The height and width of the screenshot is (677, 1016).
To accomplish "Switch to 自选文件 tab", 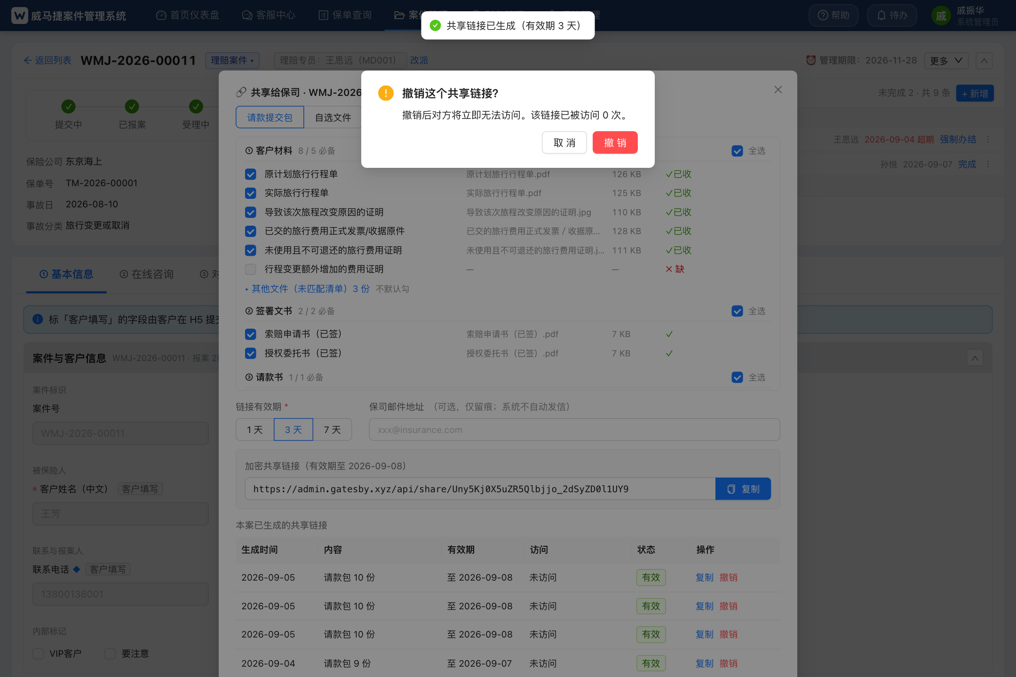I will click(333, 118).
